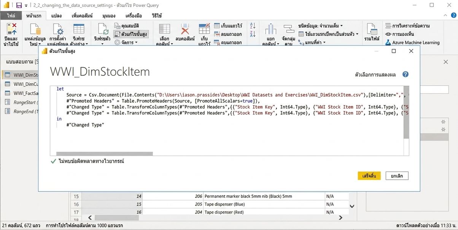Click the help question icon in Advanced Editor dialog
The image size is (458, 230).
(x=406, y=74)
